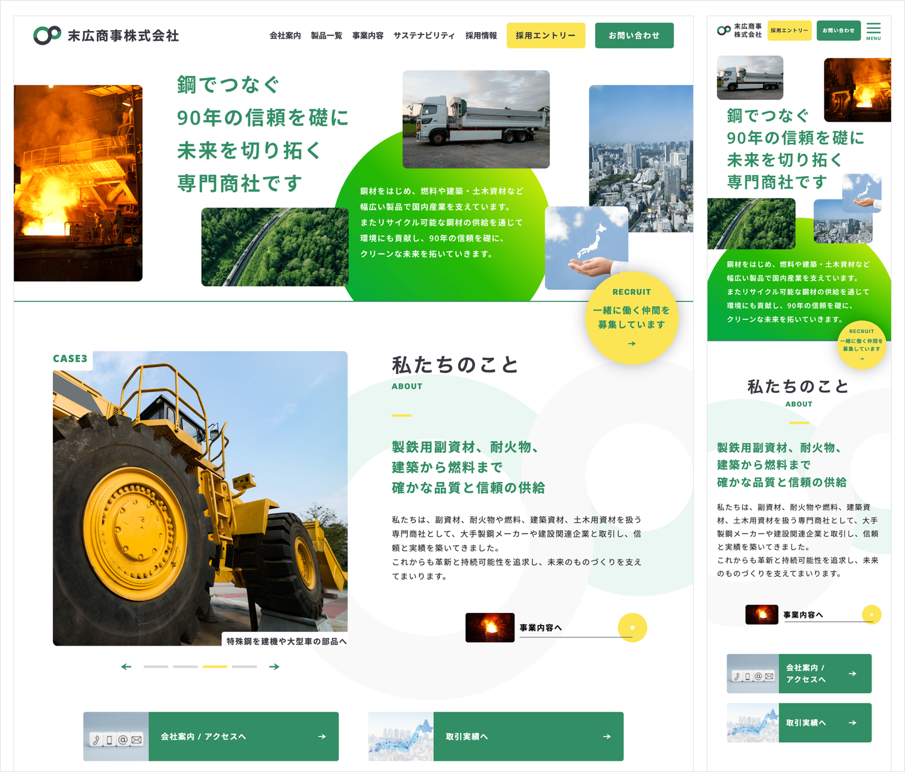The height and width of the screenshot is (772, 905).
Task: Click the 特殊鋼を建機や大型車の部品へ caption link
Action: 287,641
